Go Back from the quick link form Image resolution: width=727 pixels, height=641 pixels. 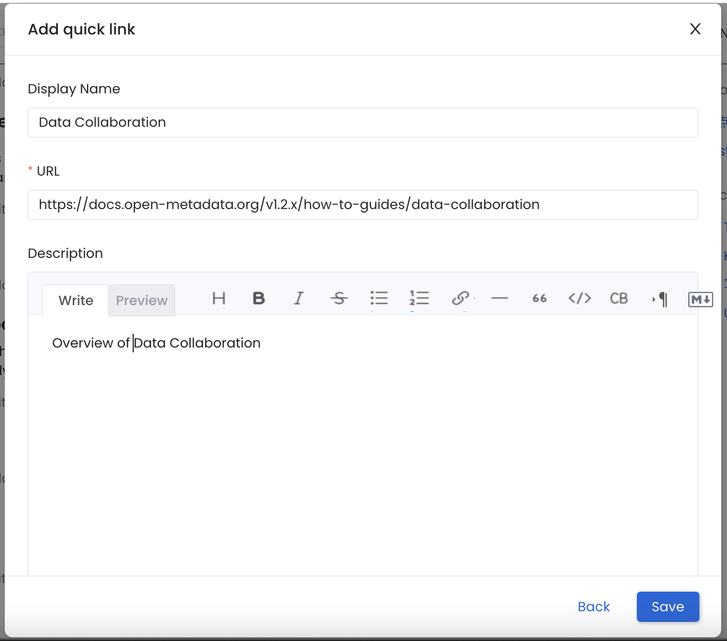click(593, 607)
